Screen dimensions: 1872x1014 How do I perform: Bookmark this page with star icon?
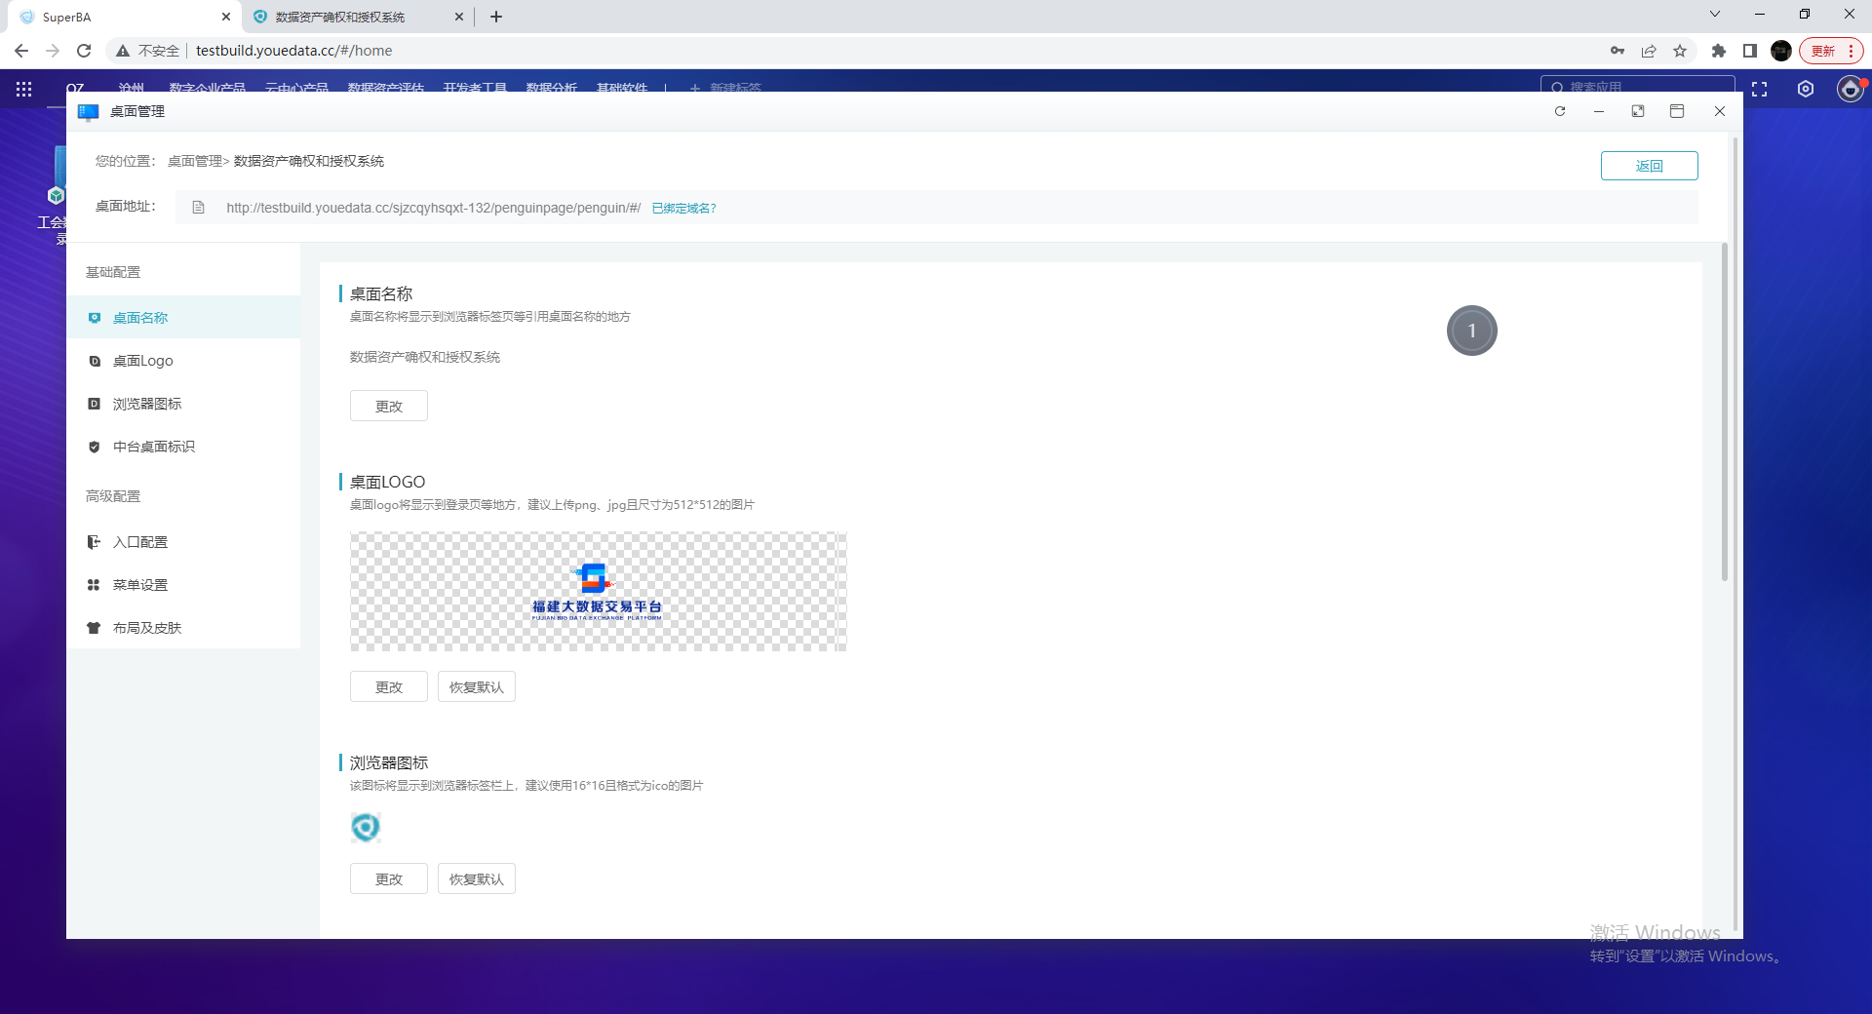[x=1680, y=51]
